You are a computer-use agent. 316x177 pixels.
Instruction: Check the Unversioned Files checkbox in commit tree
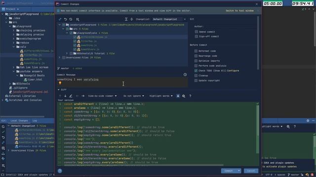(64, 58)
